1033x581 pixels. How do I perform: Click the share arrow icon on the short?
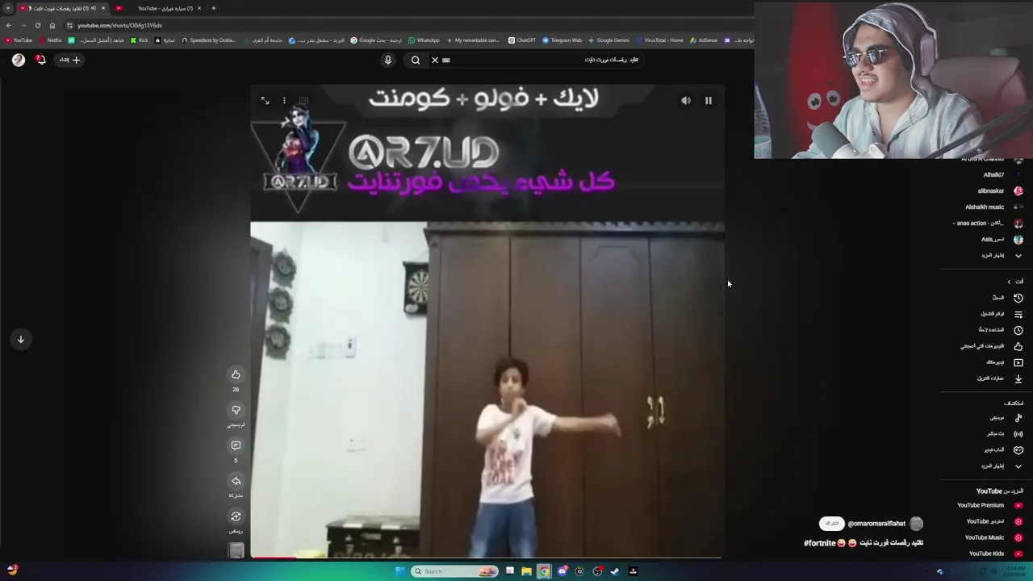(x=236, y=481)
